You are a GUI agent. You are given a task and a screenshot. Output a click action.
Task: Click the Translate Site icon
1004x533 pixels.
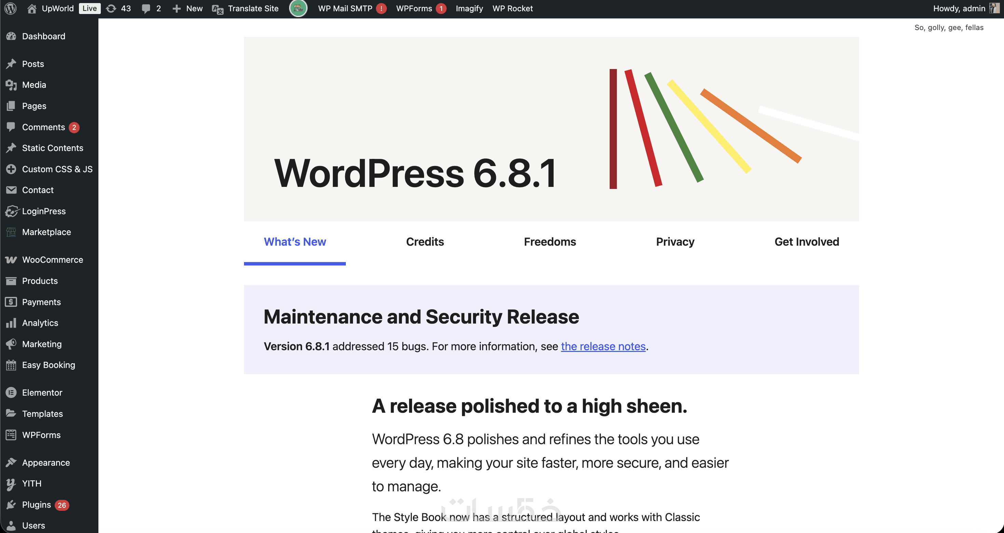(x=217, y=9)
